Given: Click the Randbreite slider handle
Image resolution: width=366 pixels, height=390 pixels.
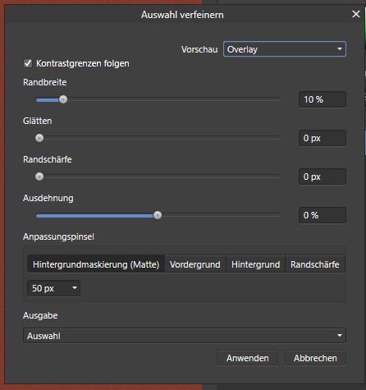Looking at the screenshot, I should 63,99.
